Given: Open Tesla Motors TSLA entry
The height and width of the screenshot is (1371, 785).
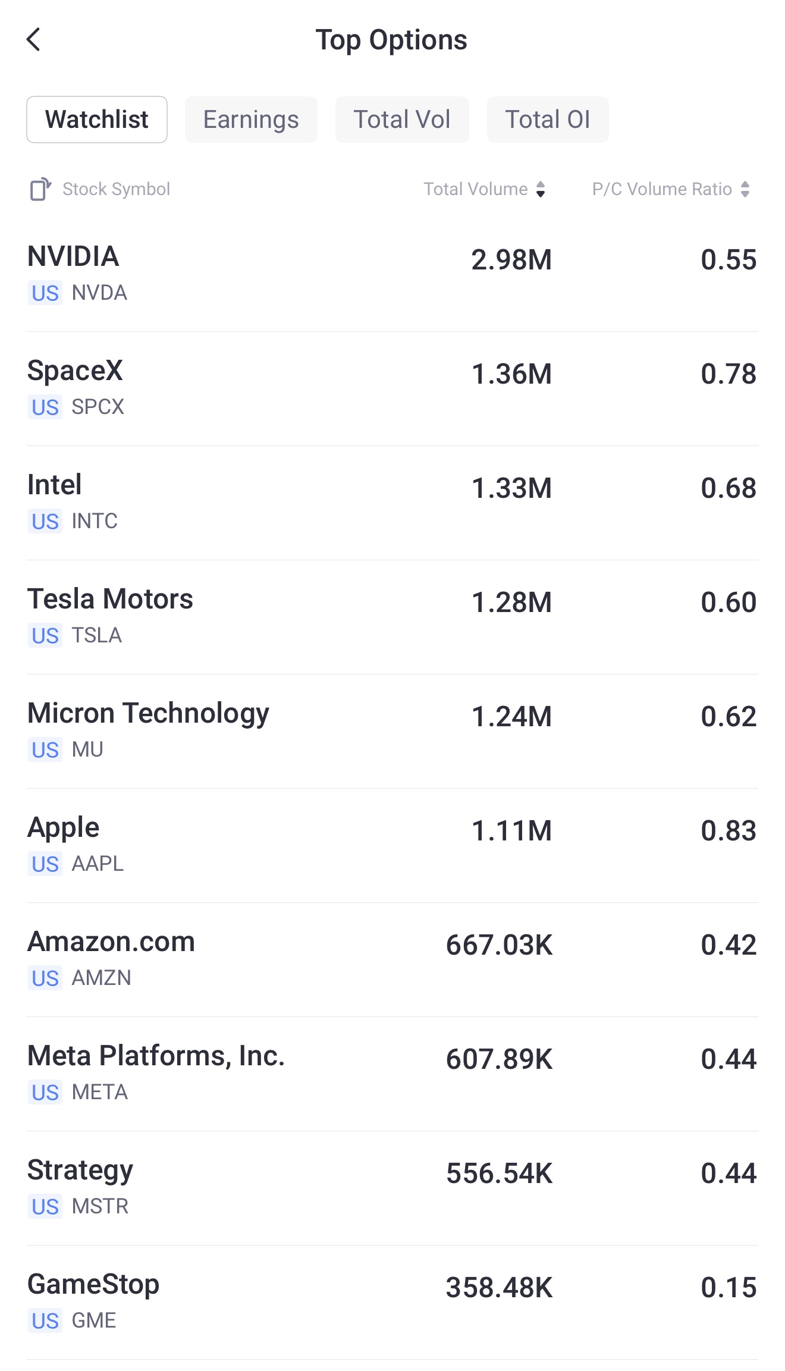Looking at the screenshot, I should [392, 617].
